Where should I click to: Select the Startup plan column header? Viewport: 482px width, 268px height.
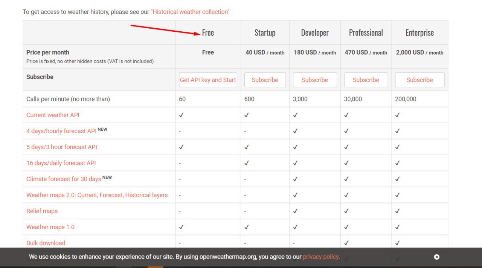click(265, 33)
